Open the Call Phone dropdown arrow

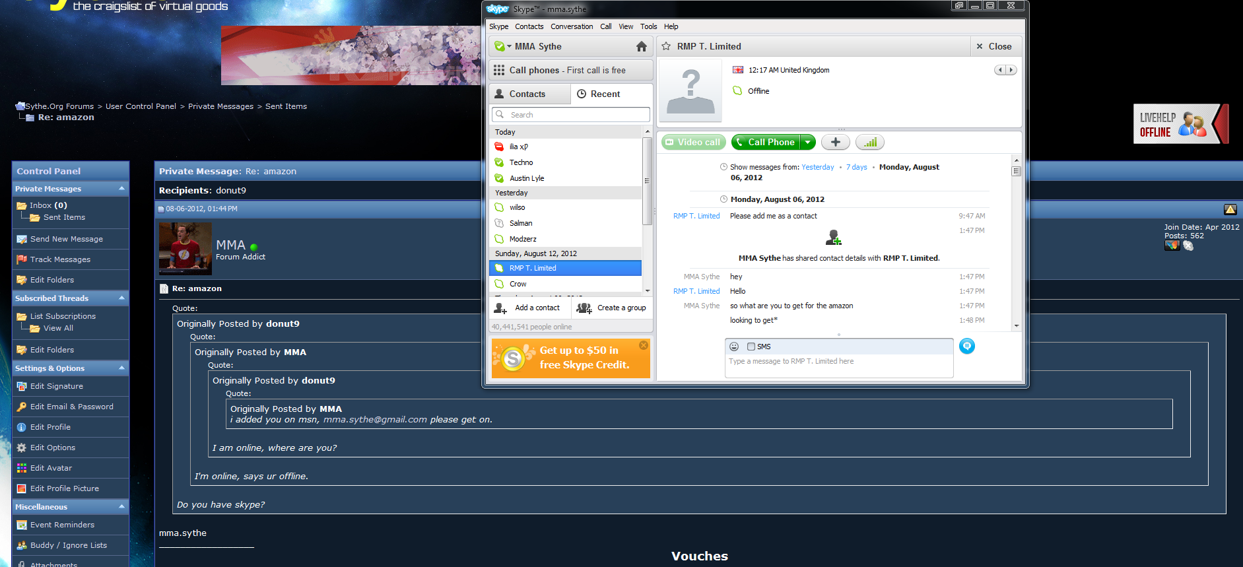coord(807,142)
